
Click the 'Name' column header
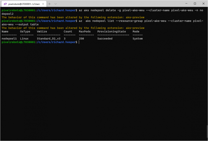(x=5, y=32)
